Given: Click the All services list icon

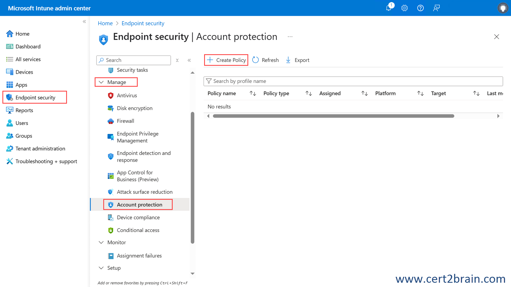Looking at the screenshot, I should coord(10,59).
